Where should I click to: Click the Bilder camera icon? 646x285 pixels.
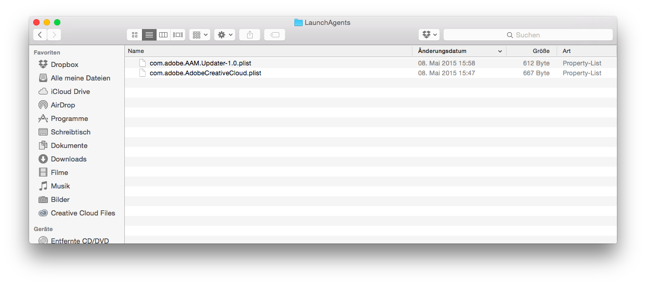pyautogui.click(x=43, y=199)
